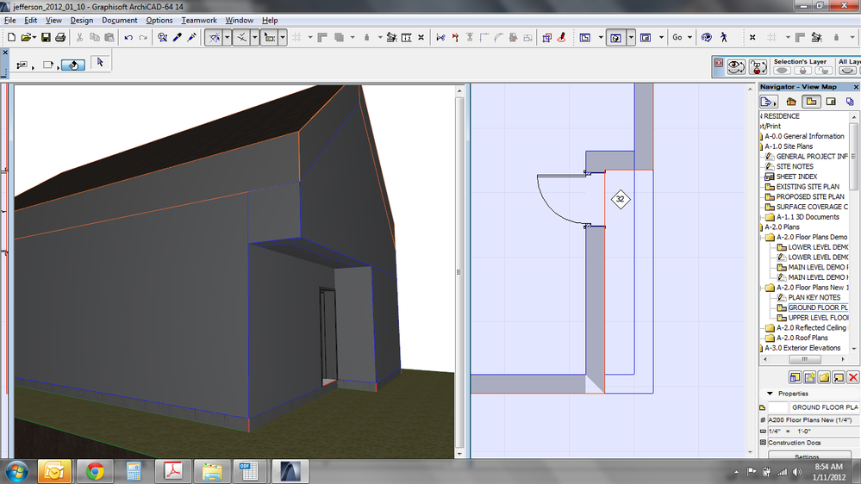861x484 pixels.
Task: Click the Find and Select magnifier icon
Action: pos(162,38)
